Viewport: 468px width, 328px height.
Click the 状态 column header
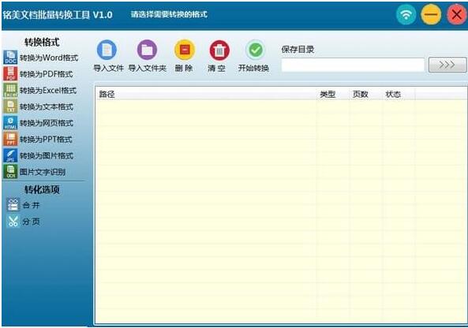point(393,95)
